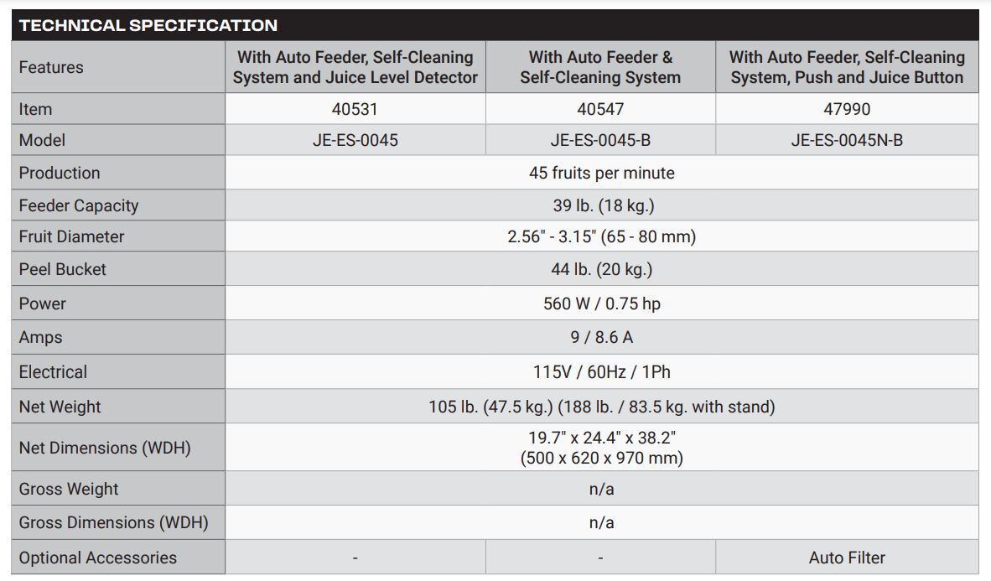Click the 560 W / 0.75 hp power value
Image resolution: width=991 pixels, height=581 pixels.
pyautogui.click(x=601, y=303)
